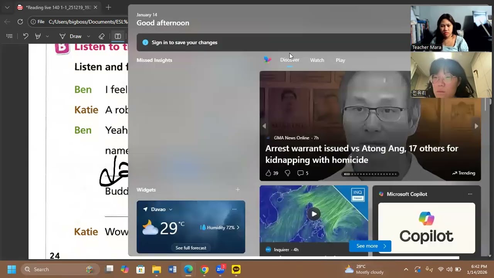The height and width of the screenshot is (278, 494).
Task: Show hidden system tray icons
Action: [406, 270]
